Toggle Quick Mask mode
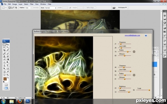The width and height of the screenshot is (167, 104). click(6, 85)
